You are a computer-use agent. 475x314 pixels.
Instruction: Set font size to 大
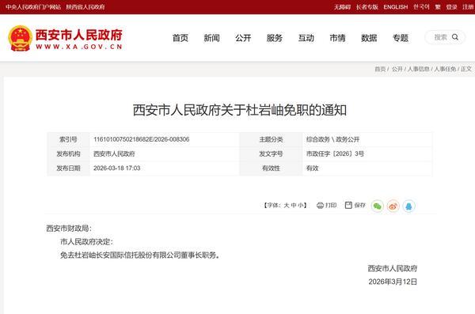click(287, 206)
